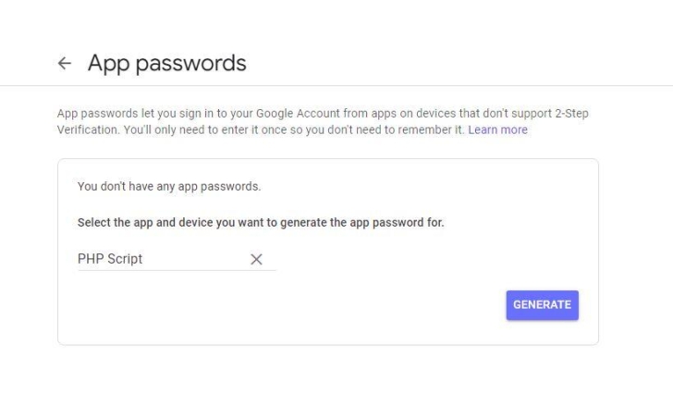Clear the PHP Script entry with X
The height and width of the screenshot is (407, 673).
point(257,260)
